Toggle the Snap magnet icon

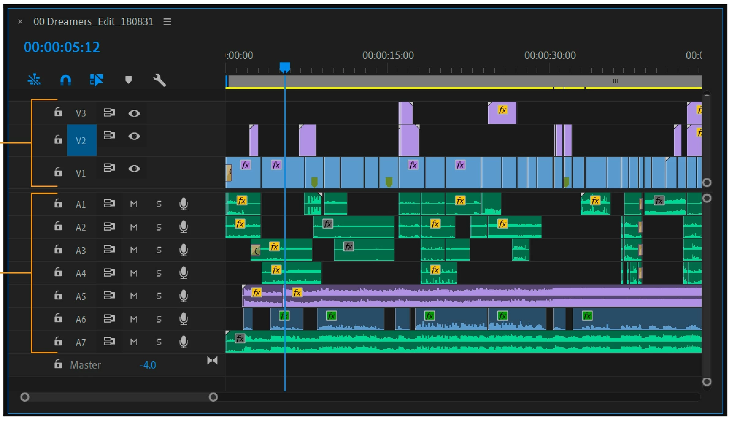66,80
